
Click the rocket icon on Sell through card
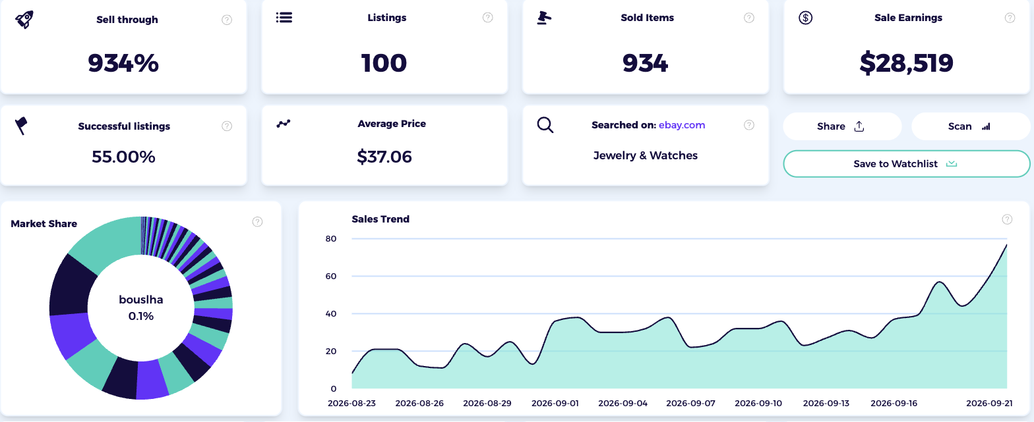(24, 19)
